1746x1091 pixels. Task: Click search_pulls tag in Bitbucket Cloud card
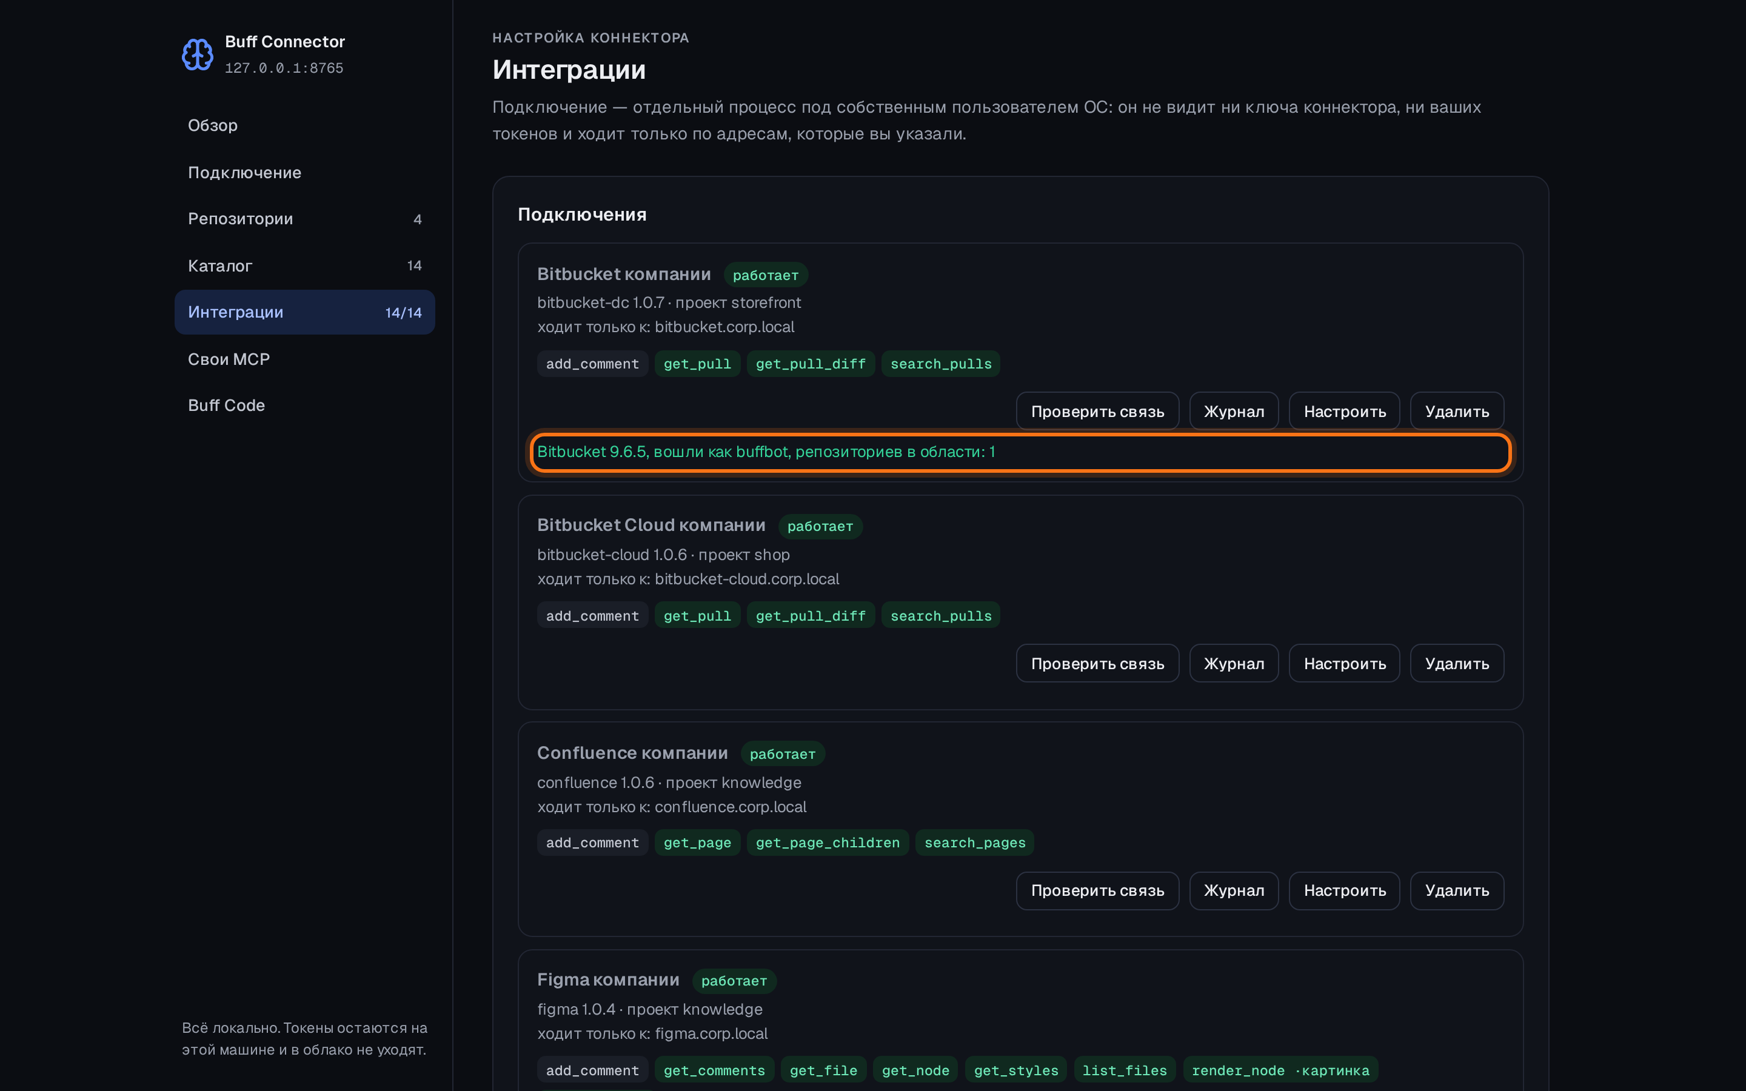(x=940, y=615)
